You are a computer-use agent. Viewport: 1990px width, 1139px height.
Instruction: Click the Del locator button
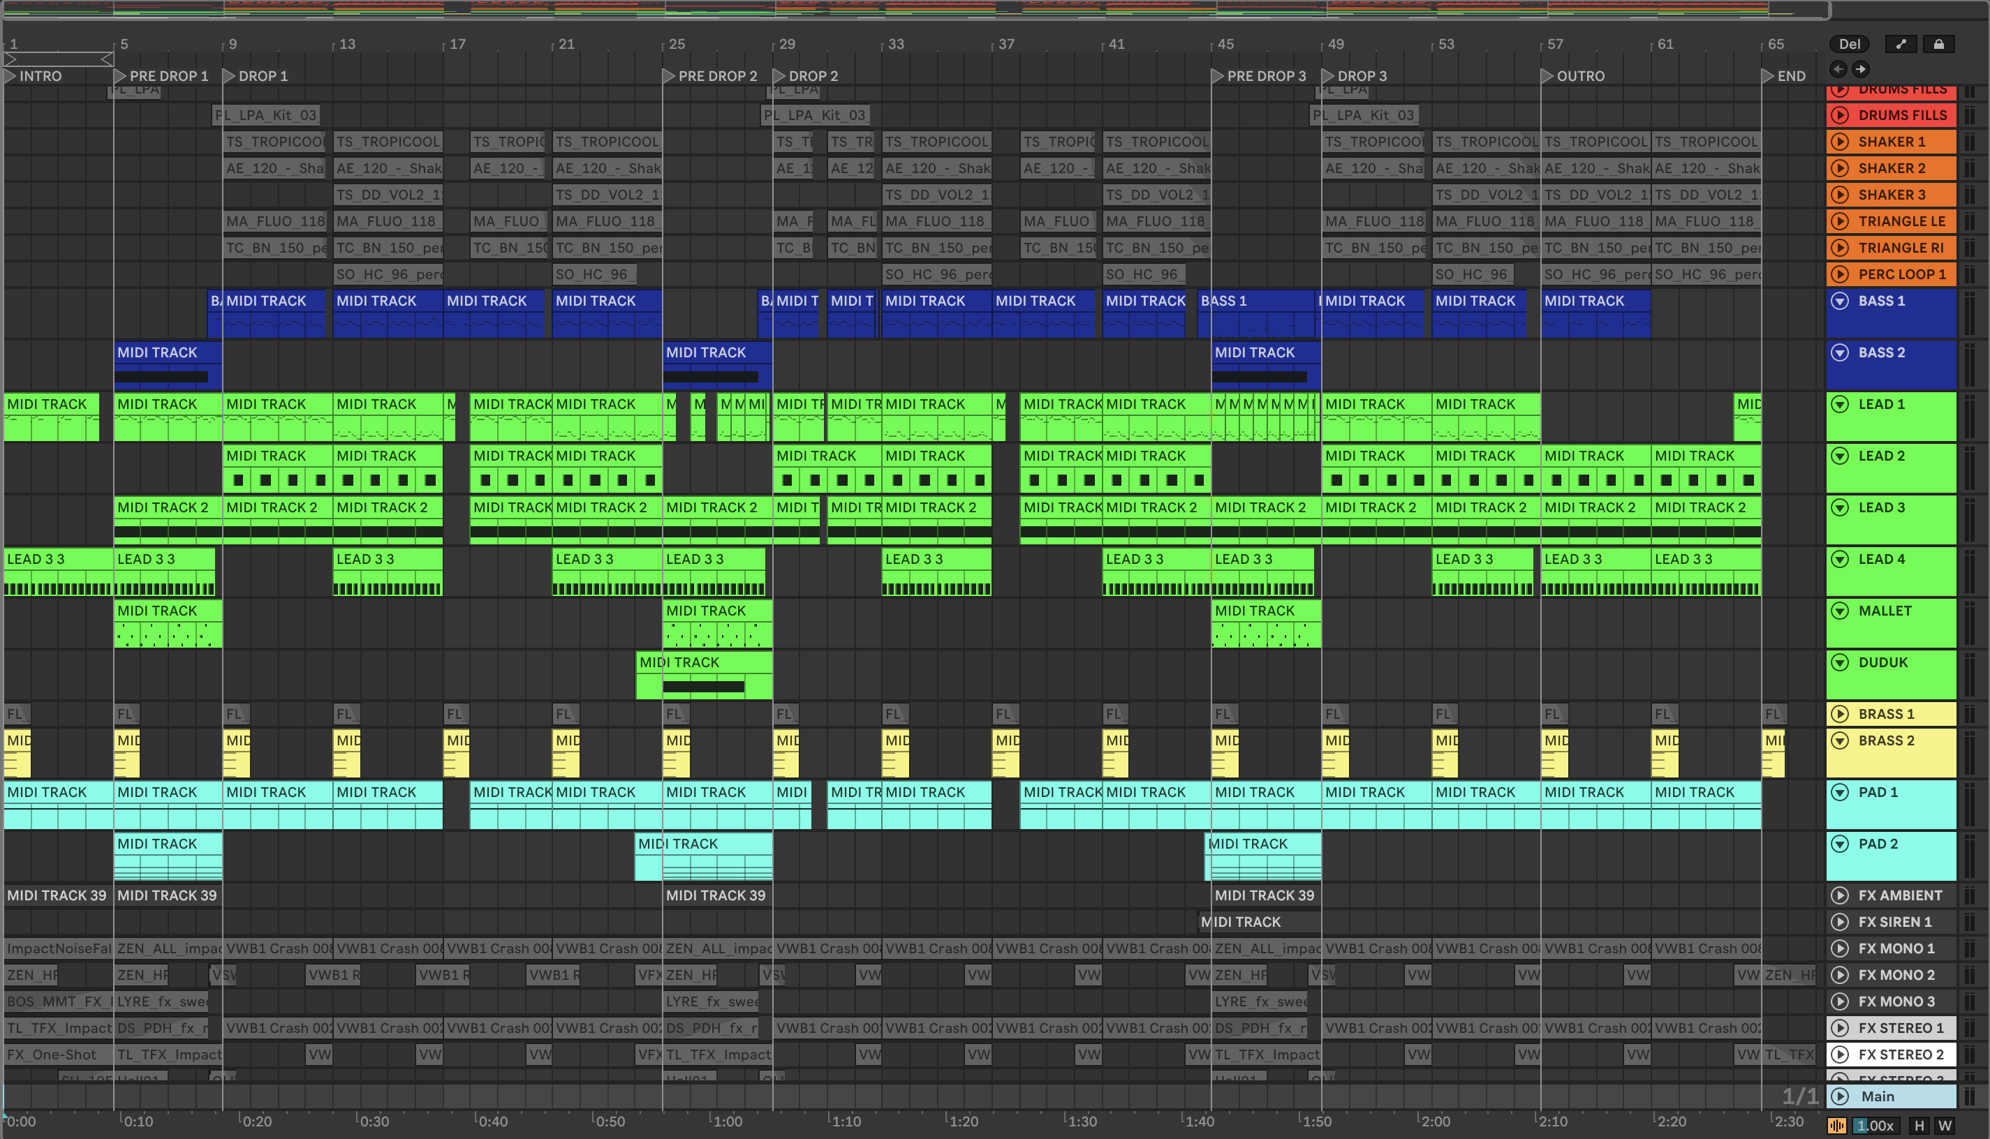[x=1849, y=44]
